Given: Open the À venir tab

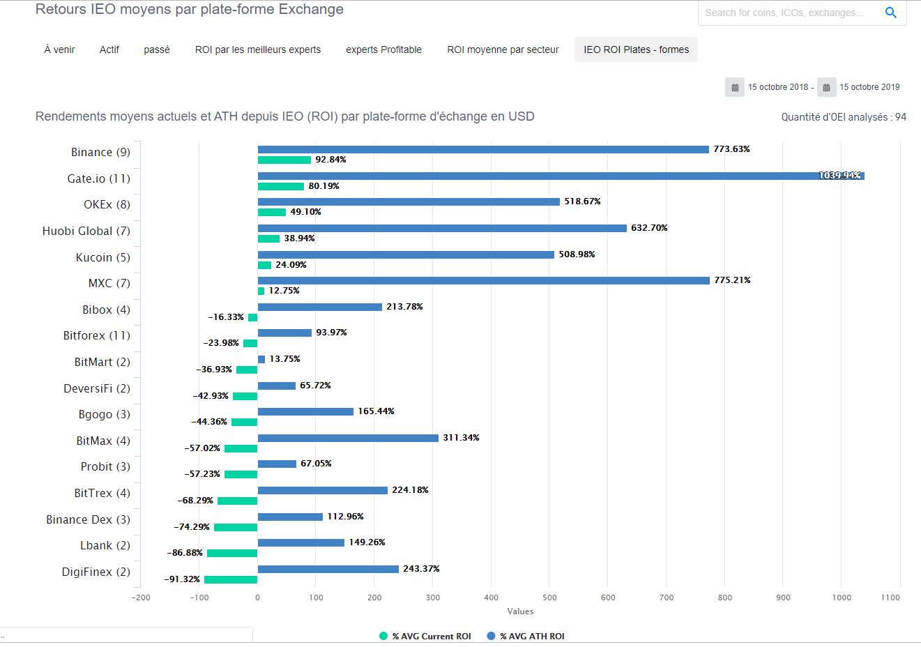Looking at the screenshot, I should pyautogui.click(x=59, y=50).
